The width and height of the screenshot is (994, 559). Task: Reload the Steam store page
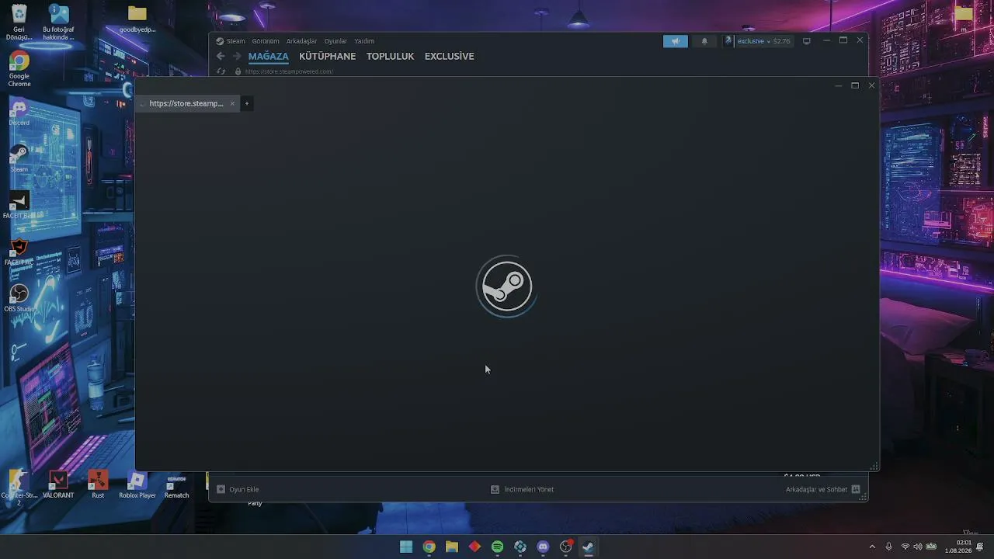coord(221,71)
